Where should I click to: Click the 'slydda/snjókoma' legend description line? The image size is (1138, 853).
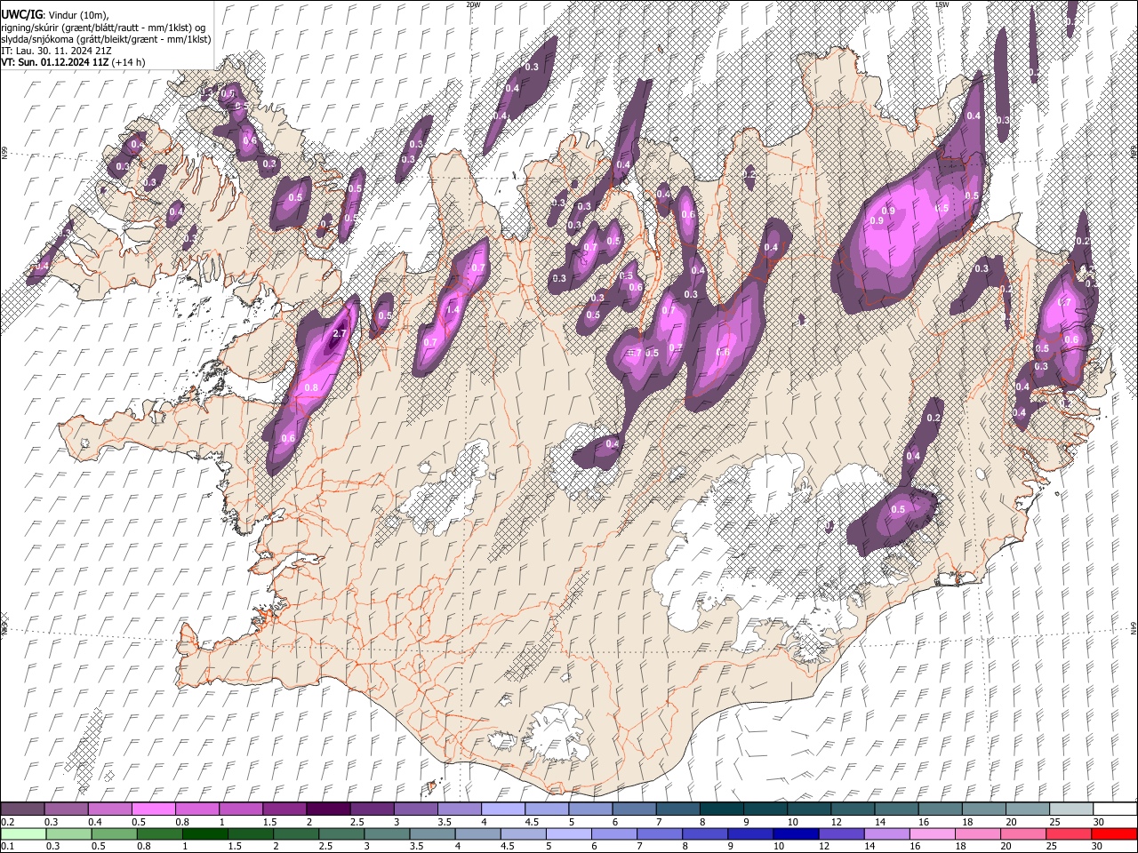coord(107,39)
